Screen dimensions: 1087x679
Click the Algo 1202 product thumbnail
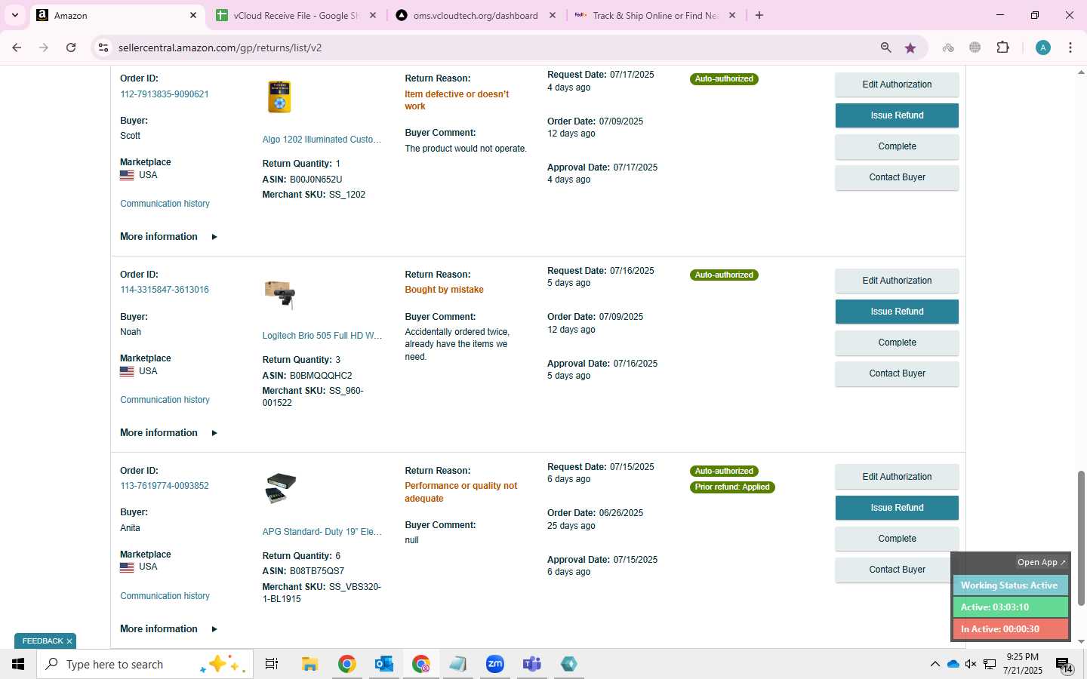click(280, 97)
